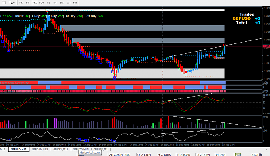Click the 15 Sep 07:45 time label
Viewport: 270px width, 156px height.
pos(229,145)
